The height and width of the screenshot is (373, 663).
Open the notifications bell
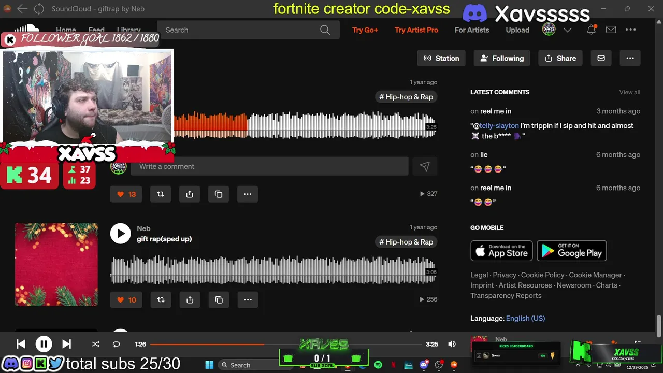(591, 30)
